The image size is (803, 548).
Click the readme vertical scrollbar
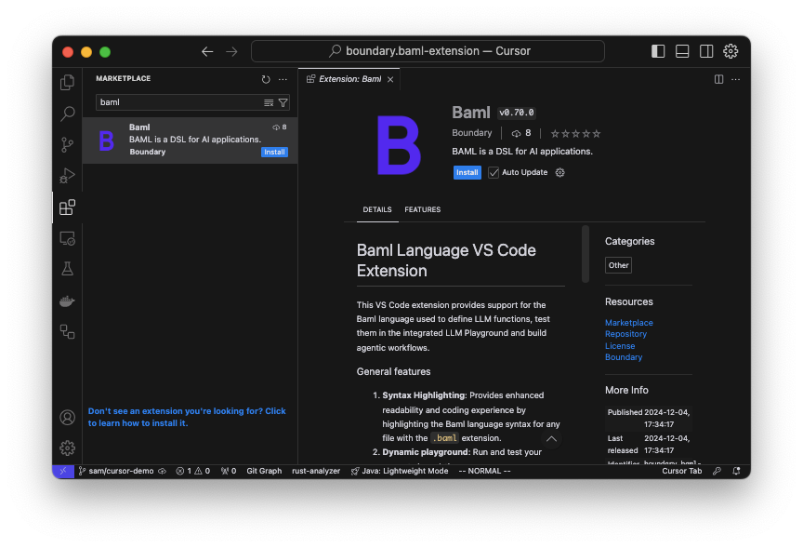(586, 254)
